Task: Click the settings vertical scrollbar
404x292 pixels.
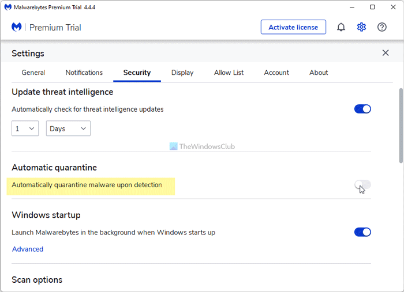Action: tap(401, 126)
